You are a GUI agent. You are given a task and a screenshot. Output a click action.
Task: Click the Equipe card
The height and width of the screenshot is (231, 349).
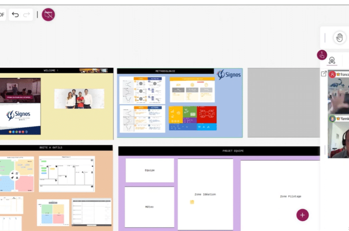(149, 170)
